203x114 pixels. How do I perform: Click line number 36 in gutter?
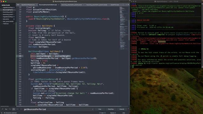click(20, 26)
